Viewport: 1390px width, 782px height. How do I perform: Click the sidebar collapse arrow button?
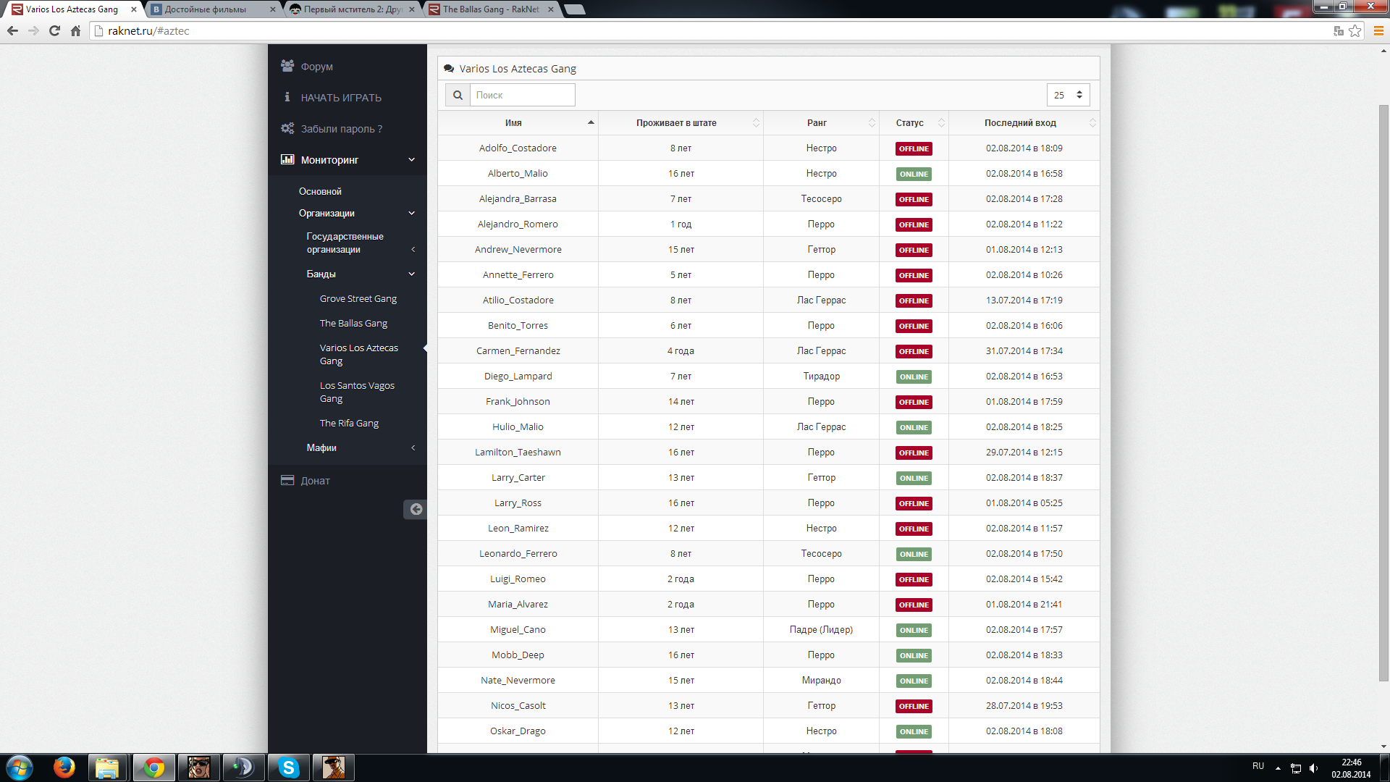[x=416, y=509]
